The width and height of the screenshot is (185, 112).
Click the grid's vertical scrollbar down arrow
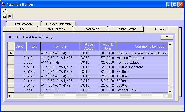pyautogui.click(x=170, y=91)
